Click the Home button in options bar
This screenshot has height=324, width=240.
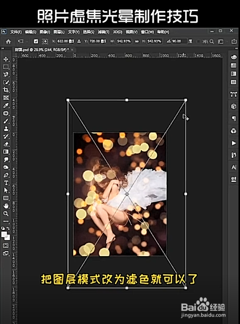coord(8,42)
